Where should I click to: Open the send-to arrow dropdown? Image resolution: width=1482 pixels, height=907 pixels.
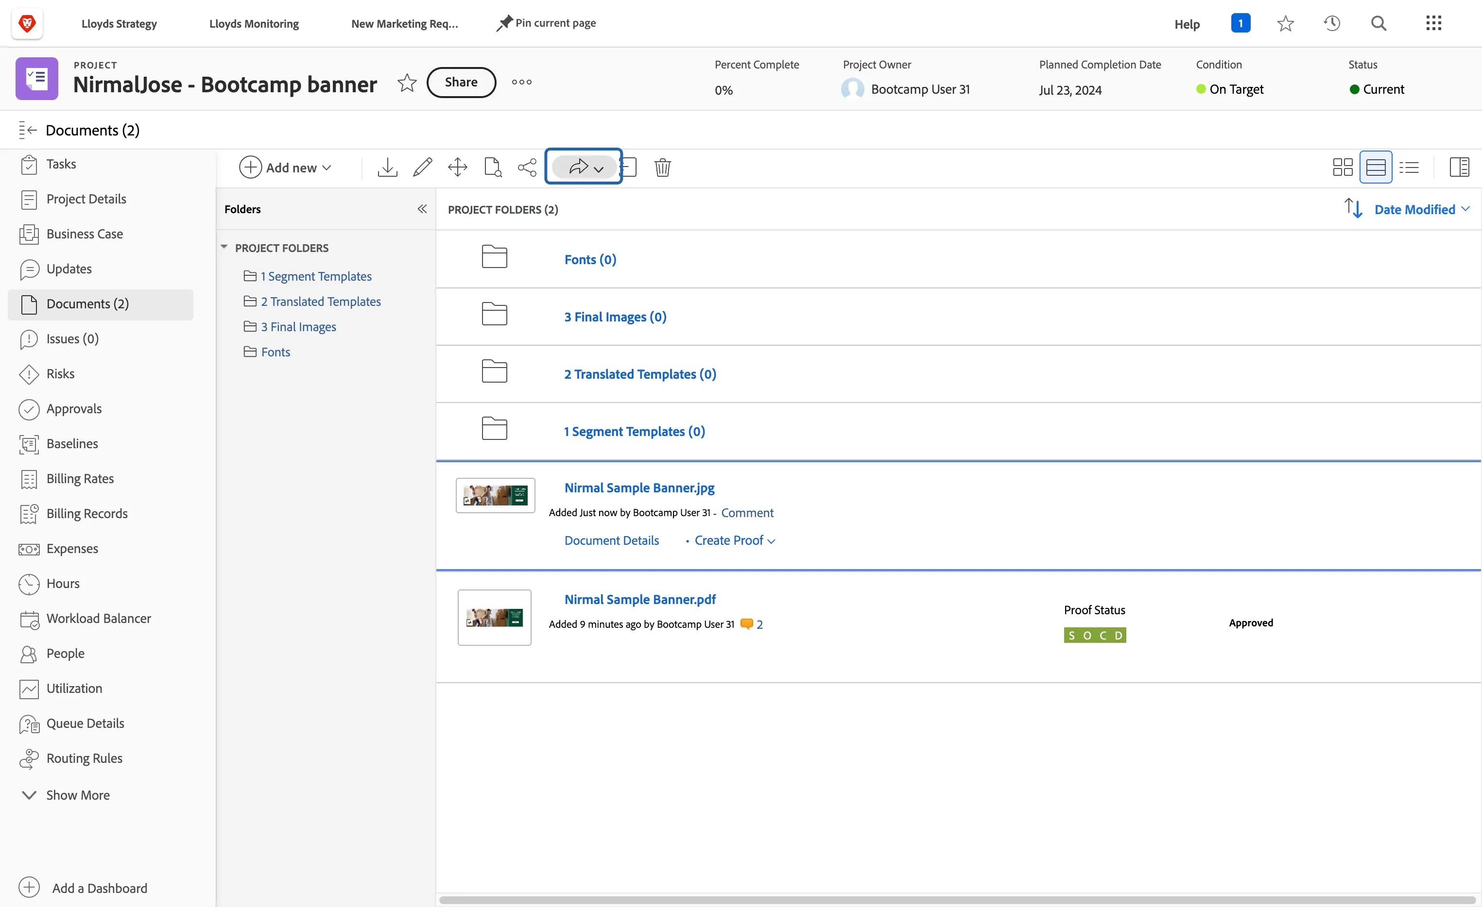(x=585, y=167)
